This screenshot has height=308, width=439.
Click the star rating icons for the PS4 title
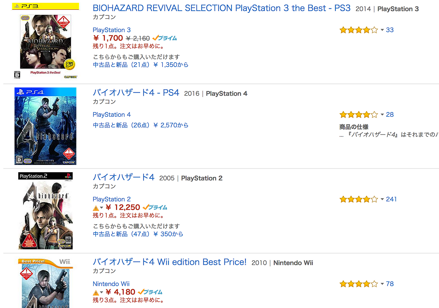tap(359, 115)
